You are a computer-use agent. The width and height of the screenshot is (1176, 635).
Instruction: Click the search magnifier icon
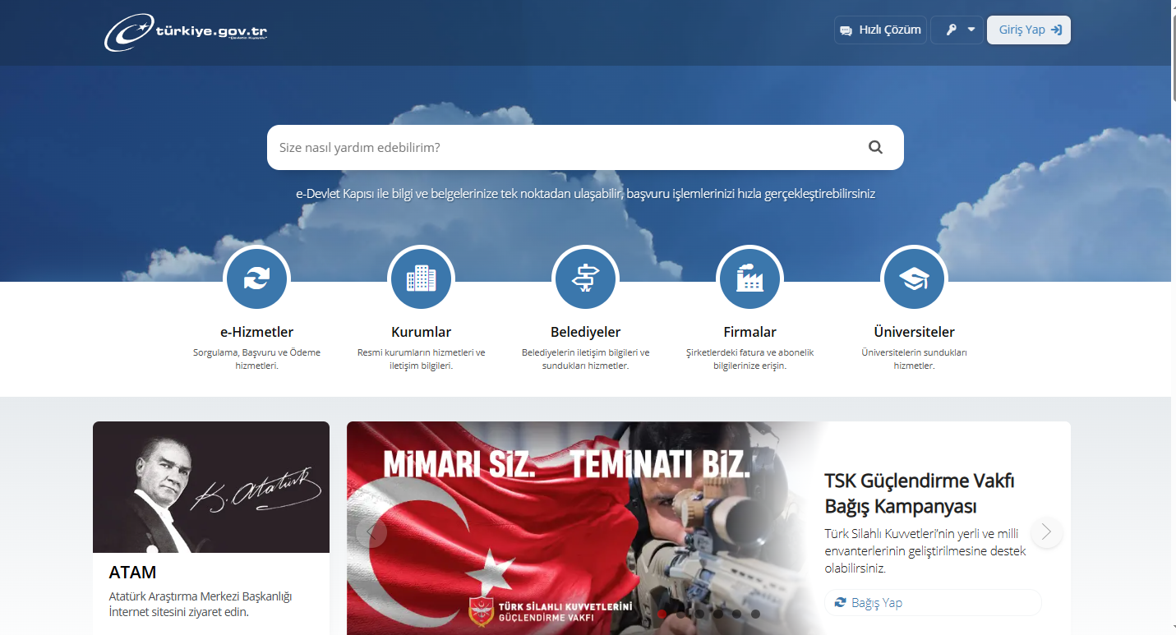point(874,146)
